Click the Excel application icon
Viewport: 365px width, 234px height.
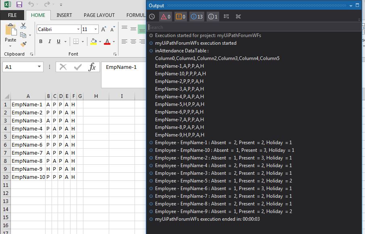click(x=8, y=4)
